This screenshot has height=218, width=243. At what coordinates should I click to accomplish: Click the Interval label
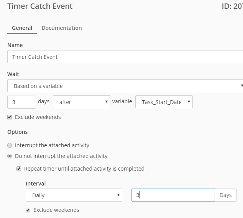(36, 184)
